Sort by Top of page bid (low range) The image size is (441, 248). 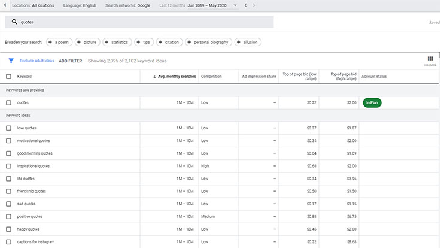coord(300,77)
